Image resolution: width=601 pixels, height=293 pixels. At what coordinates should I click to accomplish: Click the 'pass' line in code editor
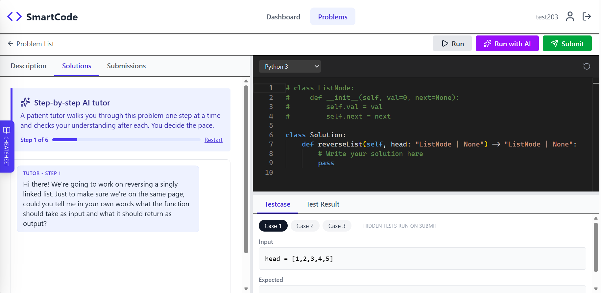click(x=326, y=163)
